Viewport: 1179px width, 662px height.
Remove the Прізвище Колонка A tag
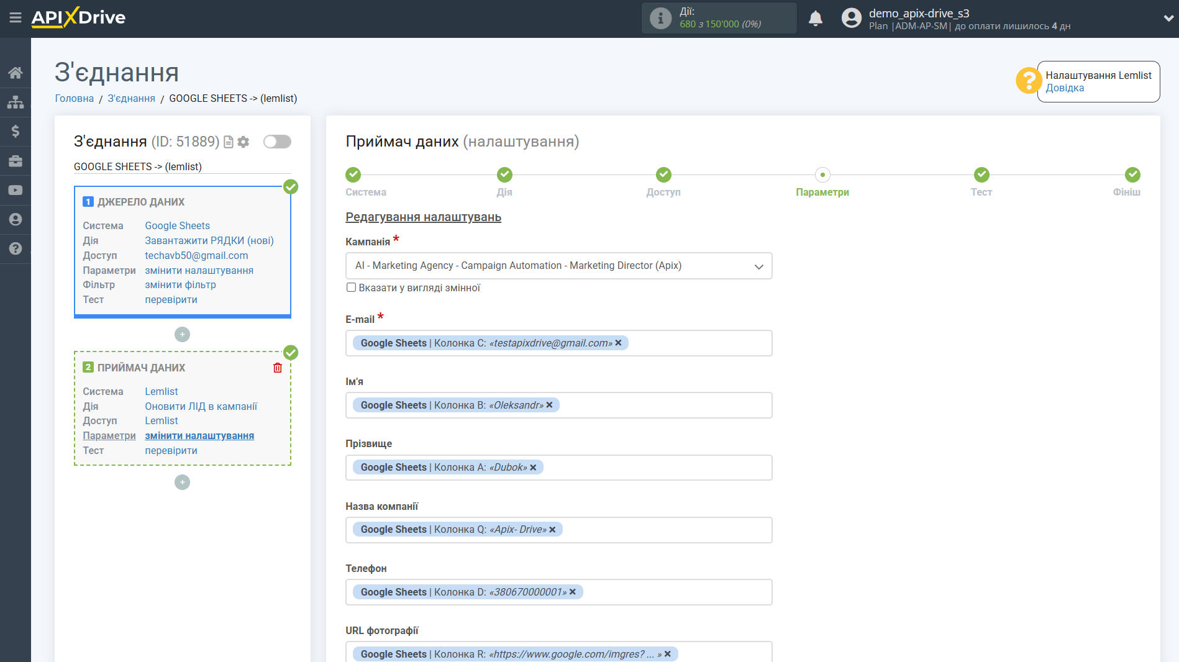pos(533,468)
